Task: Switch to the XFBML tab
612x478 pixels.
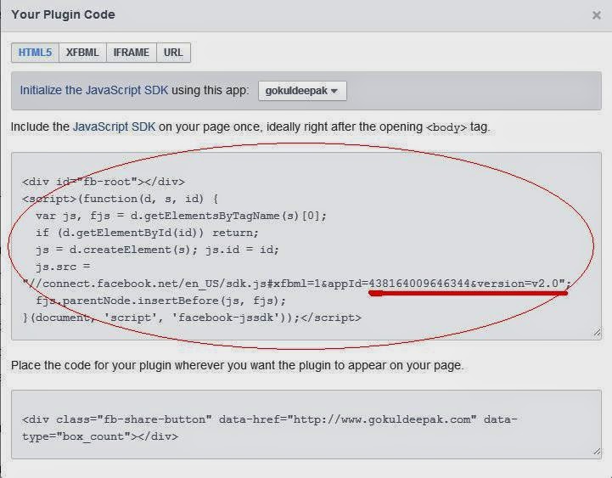Action: tap(82, 53)
